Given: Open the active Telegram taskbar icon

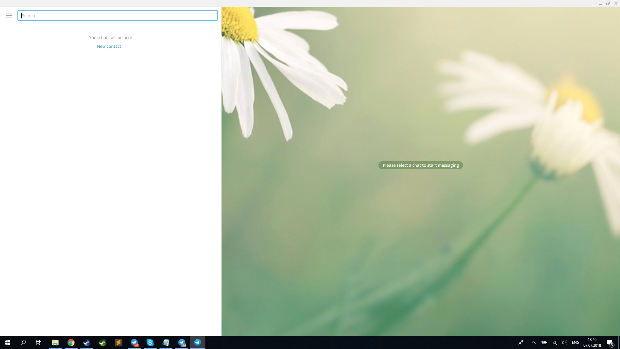Looking at the screenshot, I should [198, 343].
